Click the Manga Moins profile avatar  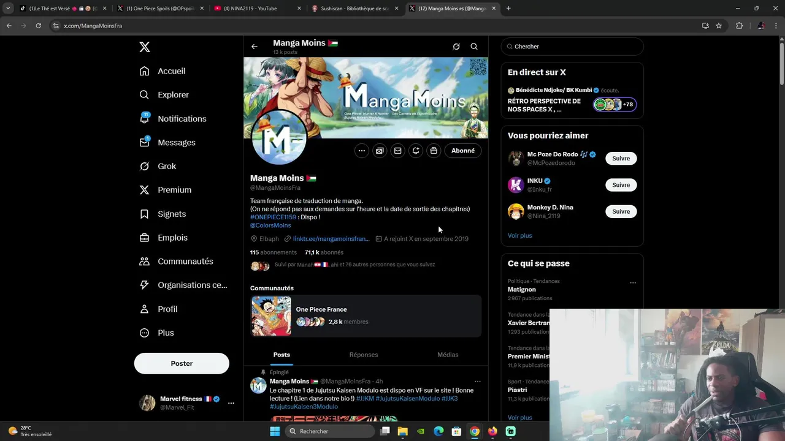279,138
